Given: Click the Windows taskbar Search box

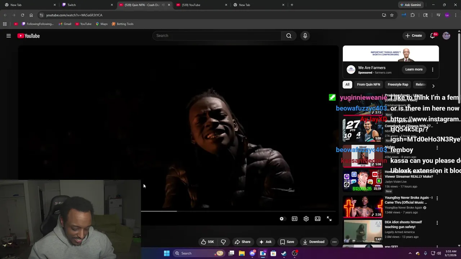Looking at the screenshot, I should [199, 253].
